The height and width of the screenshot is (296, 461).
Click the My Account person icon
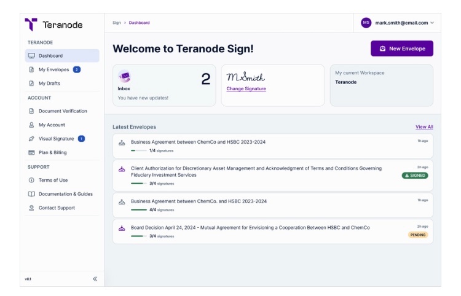coord(31,125)
